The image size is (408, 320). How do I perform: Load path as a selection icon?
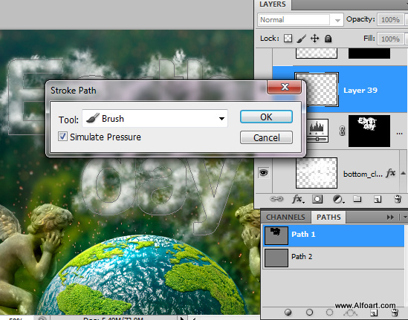point(329,312)
